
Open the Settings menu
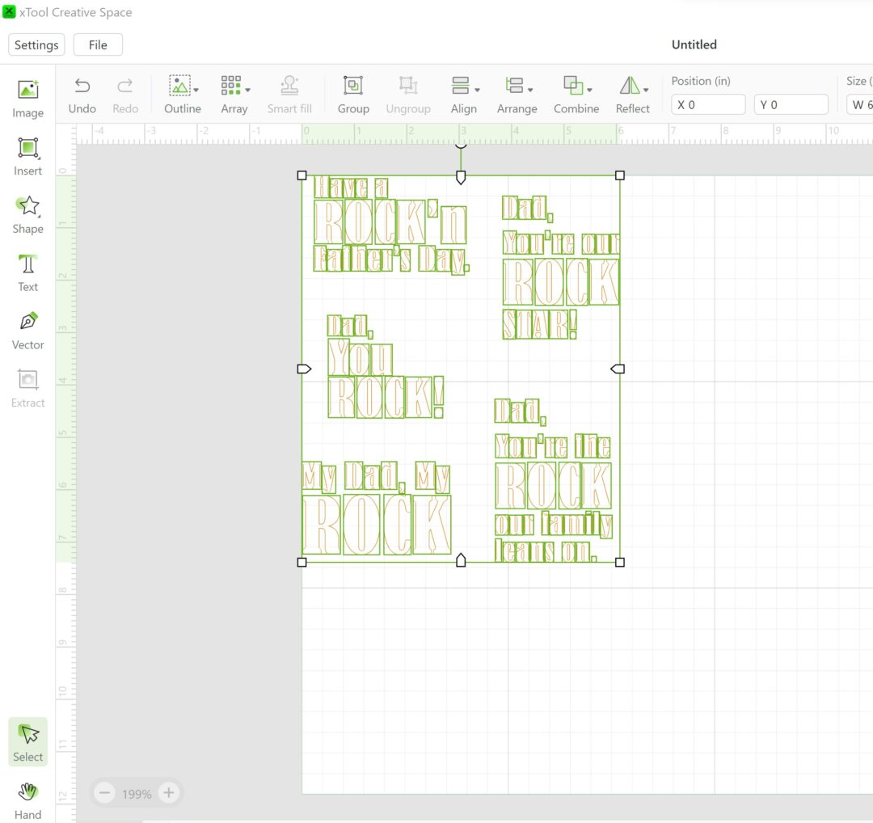click(36, 44)
